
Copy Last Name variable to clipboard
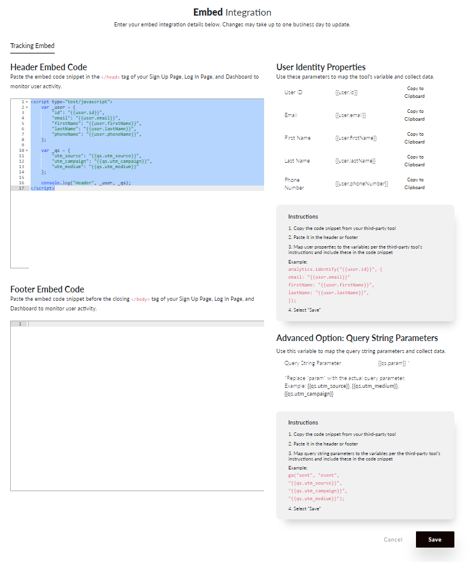pyautogui.click(x=415, y=160)
